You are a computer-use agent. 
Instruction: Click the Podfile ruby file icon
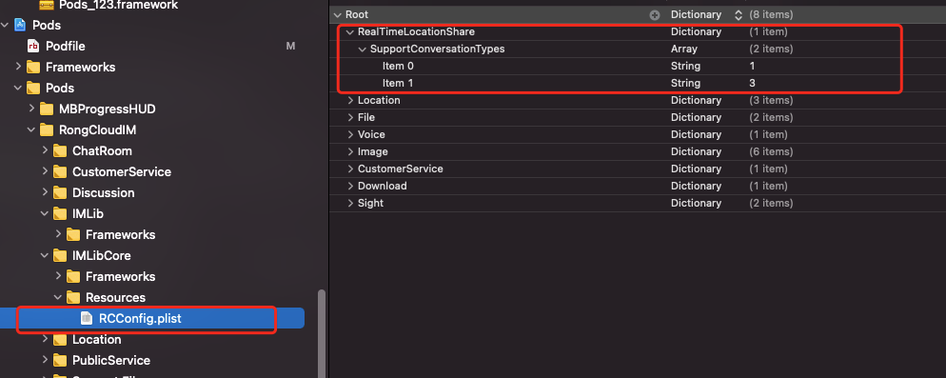(x=33, y=46)
